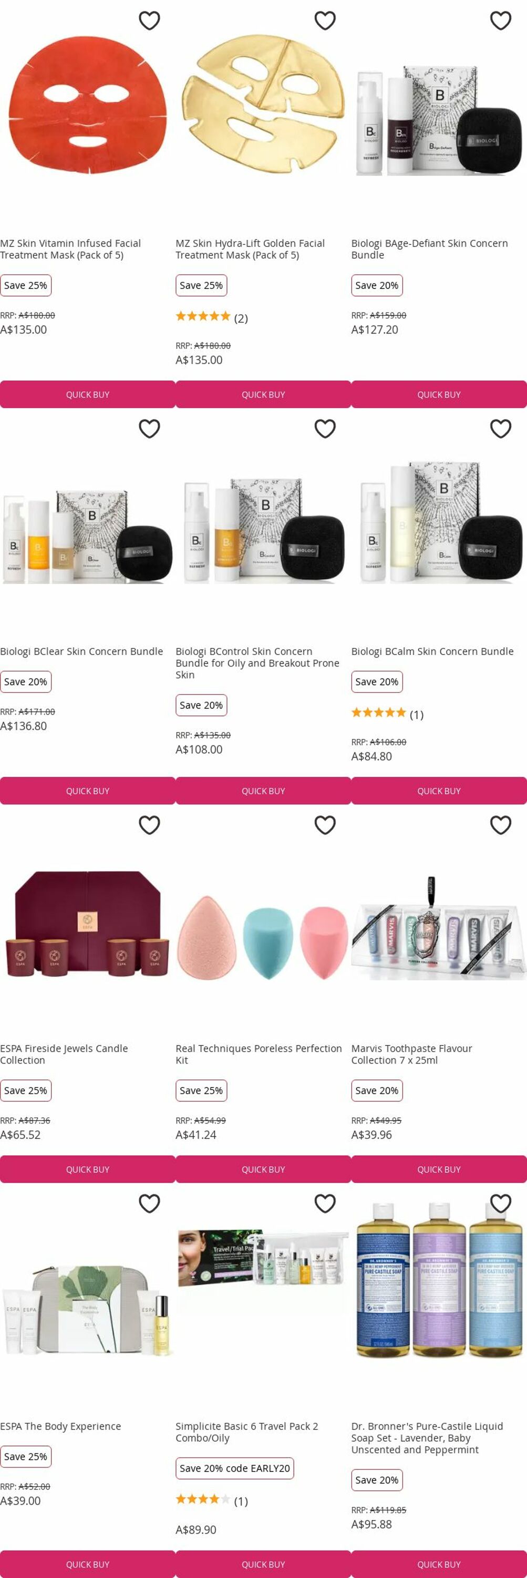Viewport: 527px width, 1578px height.
Task: Open Biologi BControl Skin Concern Bundle title link
Action: click(x=257, y=663)
